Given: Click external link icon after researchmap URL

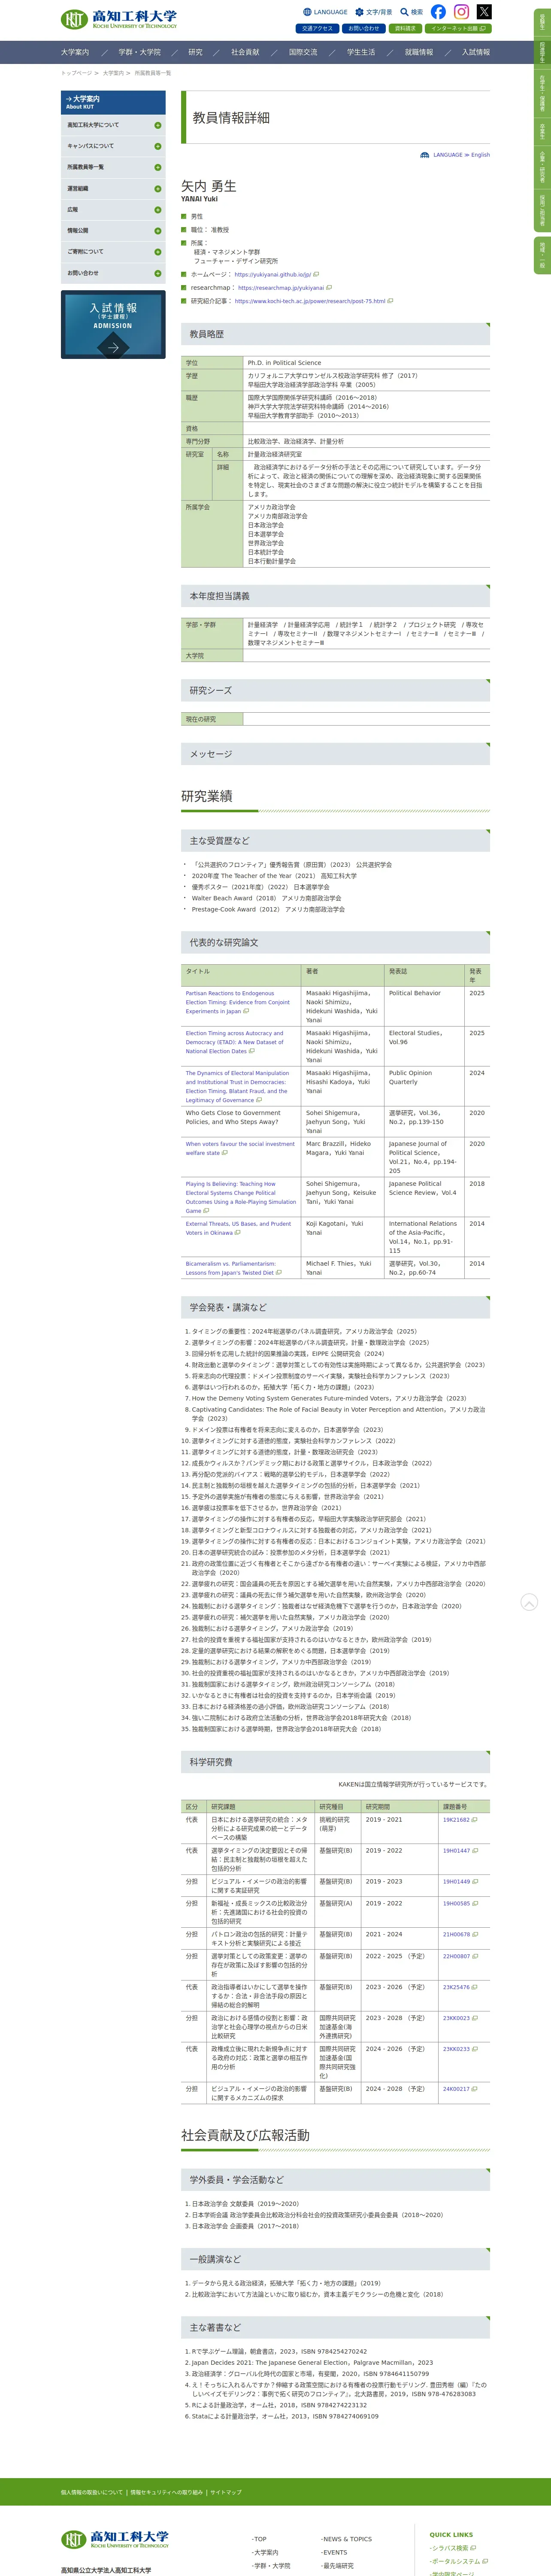Looking at the screenshot, I should 329,288.
